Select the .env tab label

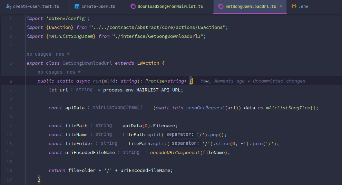[x=303, y=7]
